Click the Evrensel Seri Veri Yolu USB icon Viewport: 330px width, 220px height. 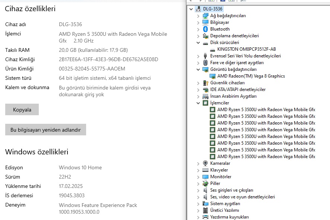click(x=205, y=56)
